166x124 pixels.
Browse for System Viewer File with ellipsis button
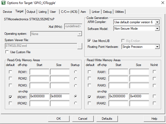click(x=80, y=46)
